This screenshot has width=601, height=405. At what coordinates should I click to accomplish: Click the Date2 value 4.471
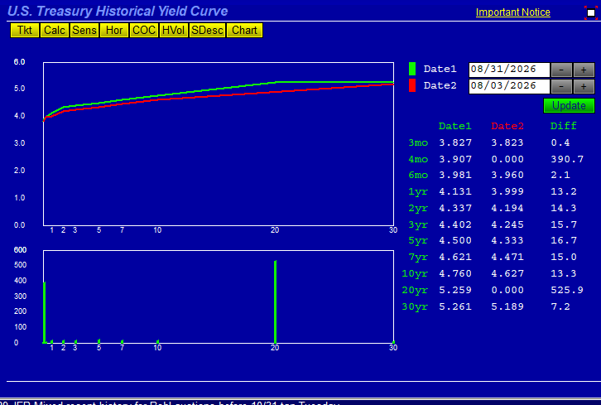click(x=507, y=257)
